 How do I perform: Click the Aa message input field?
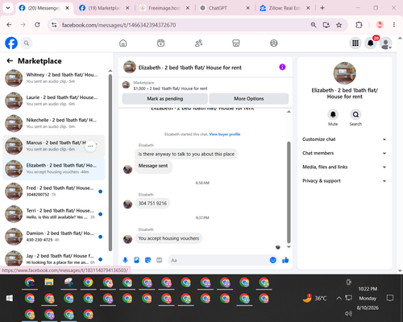pyautogui.click(x=218, y=260)
